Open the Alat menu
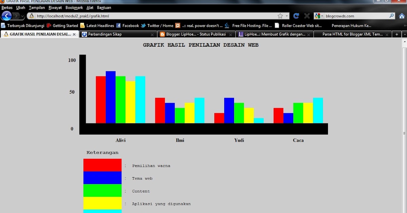407x213 pixels. (x=90, y=7)
